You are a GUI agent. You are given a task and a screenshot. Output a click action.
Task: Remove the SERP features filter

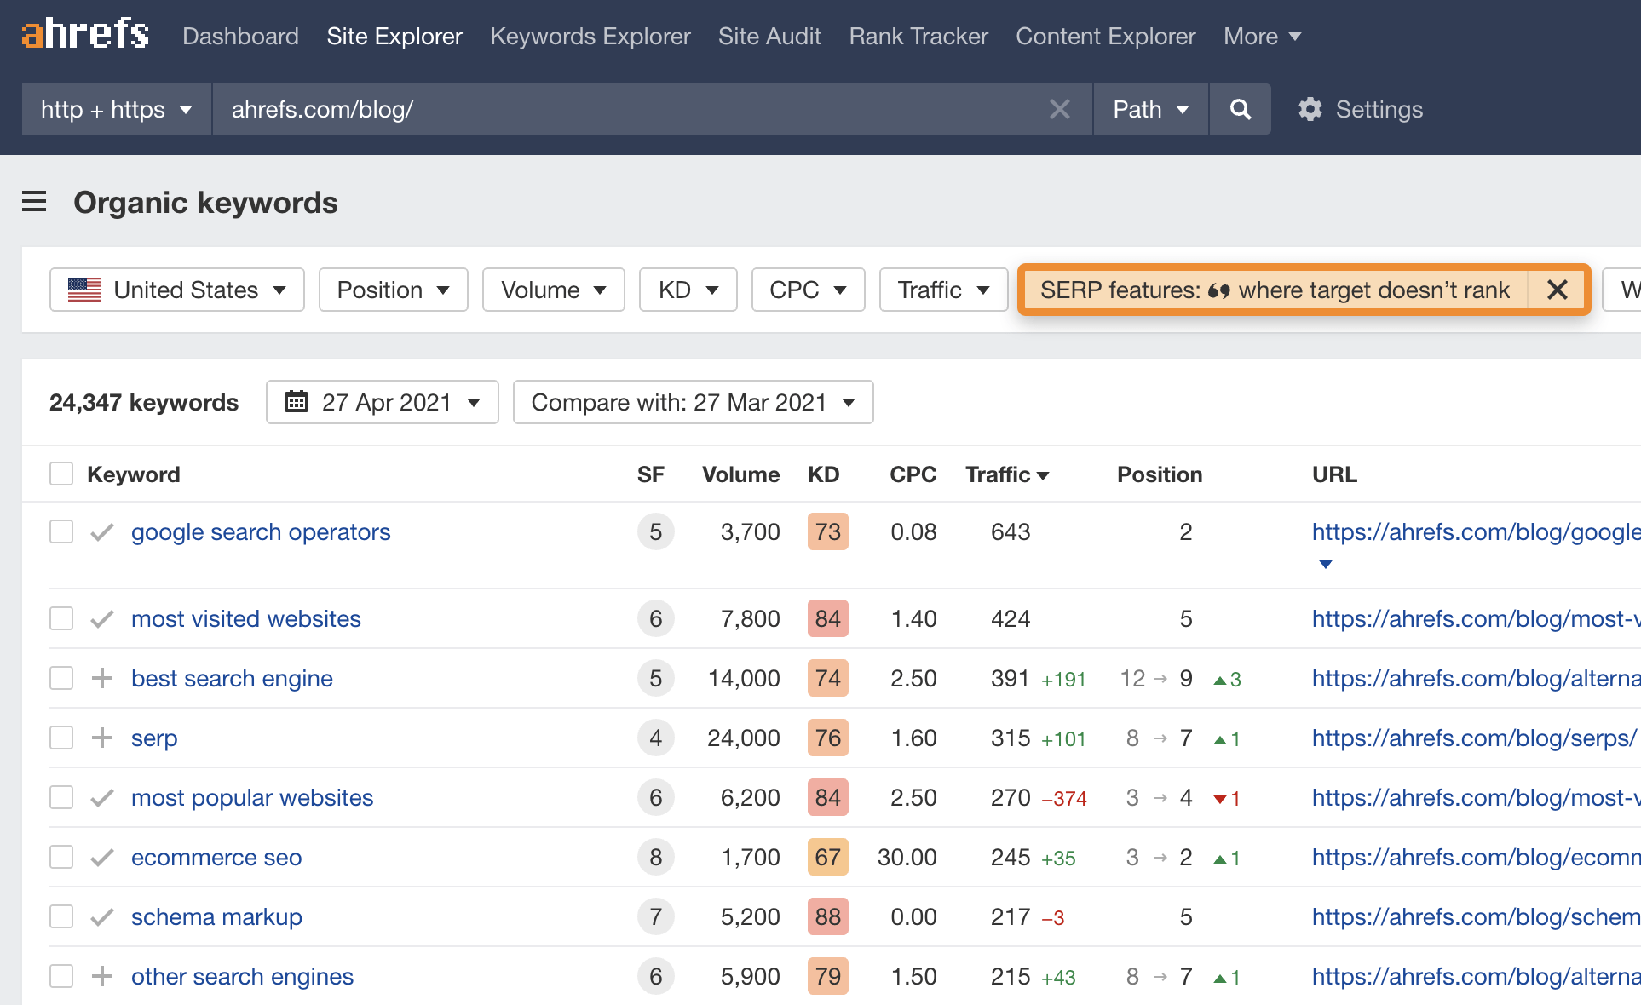1557,290
